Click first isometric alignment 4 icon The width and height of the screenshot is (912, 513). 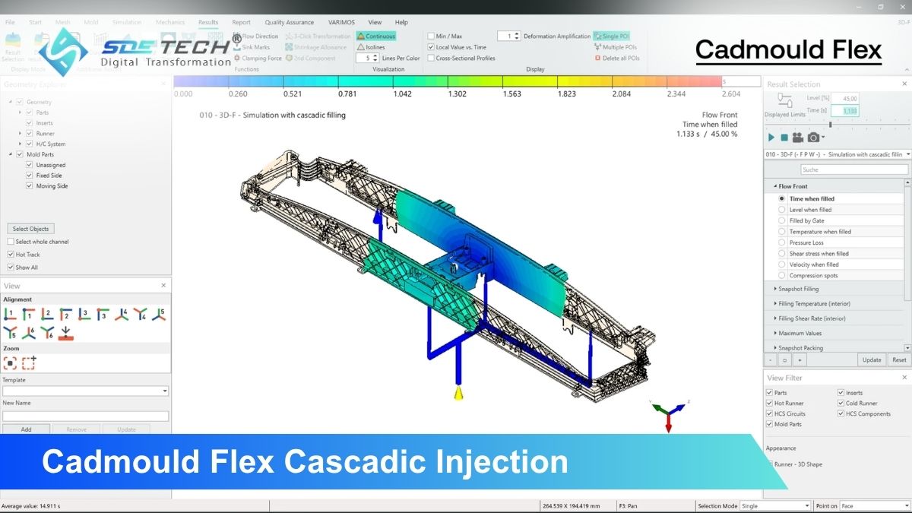pyautogui.click(x=122, y=314)
